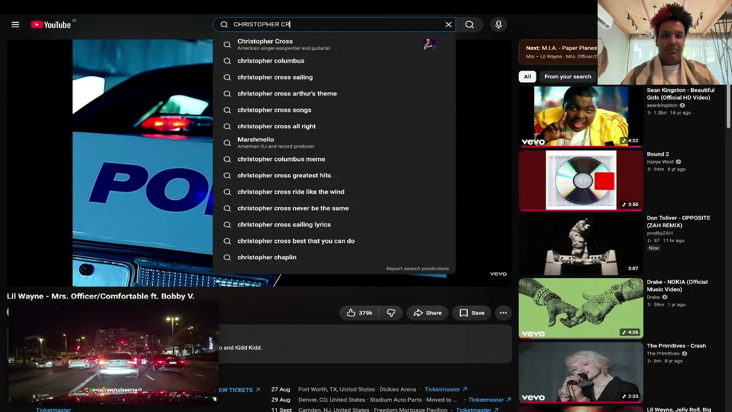Viewport: 732px width, 412px height.
Task: Choose 'christopher cross all right' suggestion
Action: pyautogui.click(x=334, y=126)
